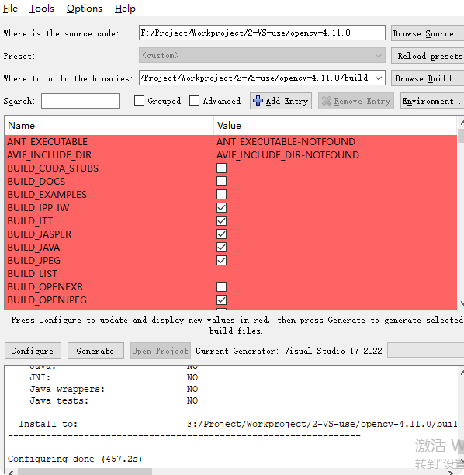Expand the build binaries path dropdown
464x475 pixels.
coord(379,78)
